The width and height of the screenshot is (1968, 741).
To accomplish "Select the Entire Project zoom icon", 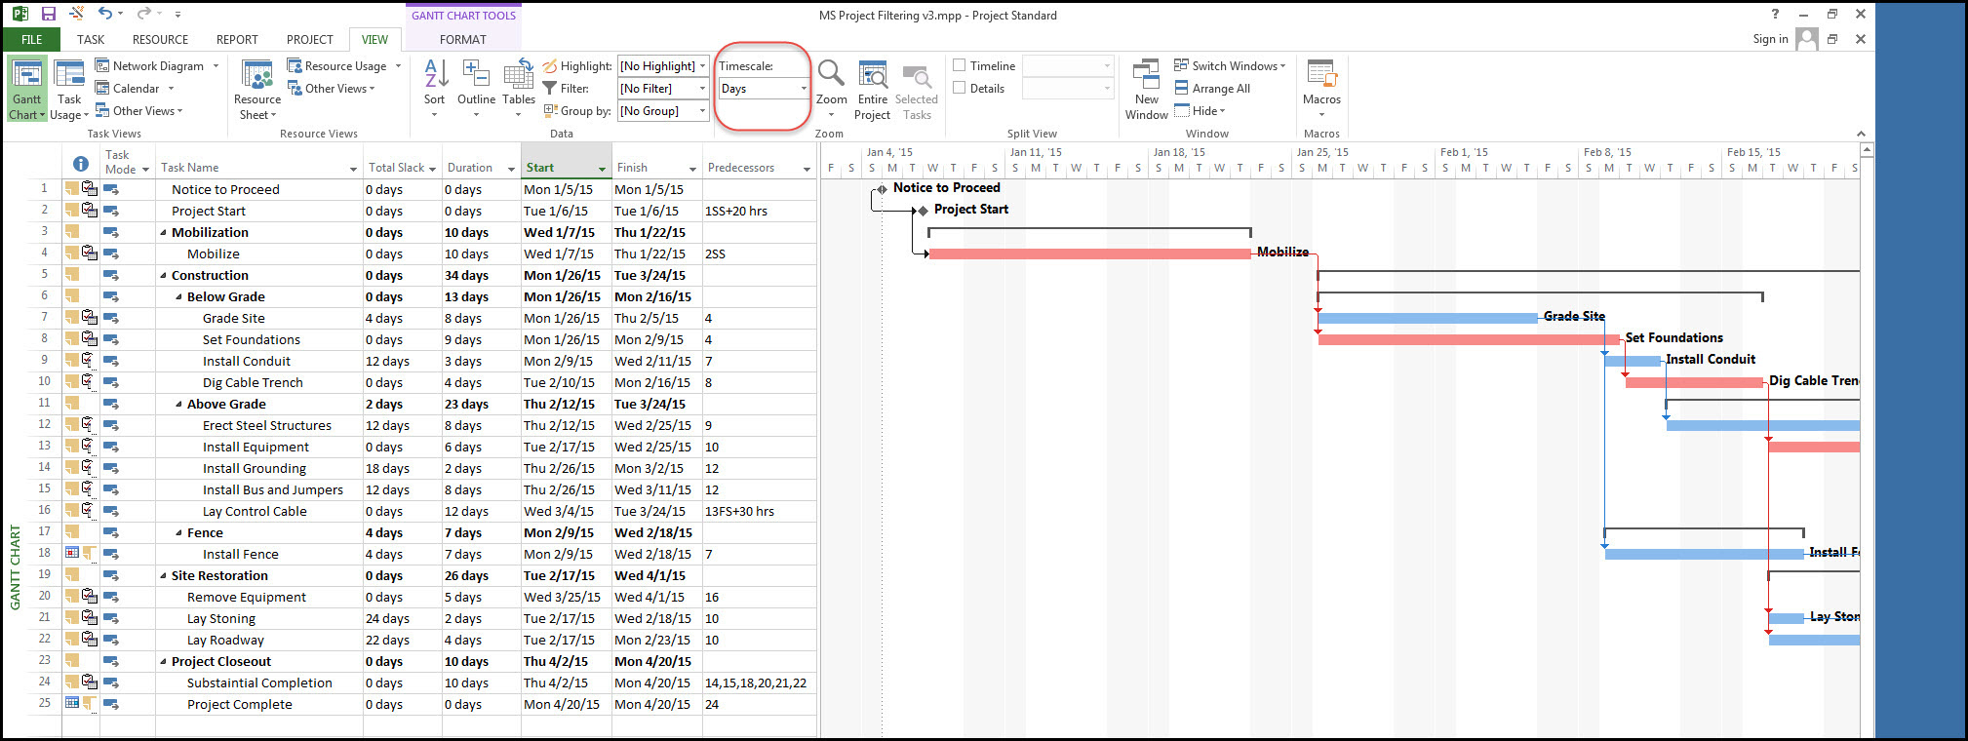I will (x=872, y=76).
